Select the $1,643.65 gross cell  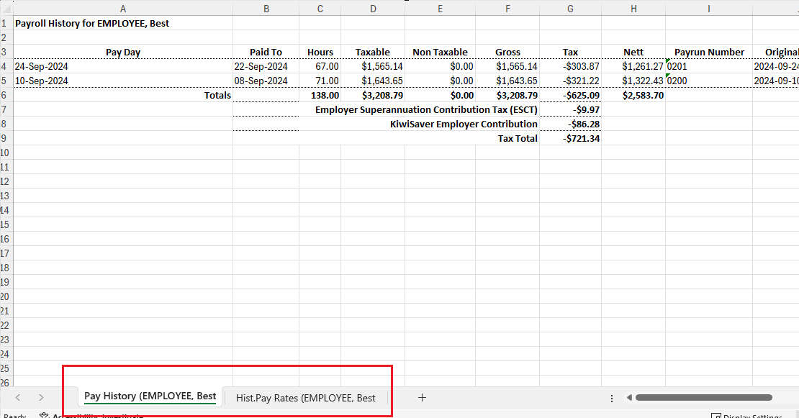point(507,81)
